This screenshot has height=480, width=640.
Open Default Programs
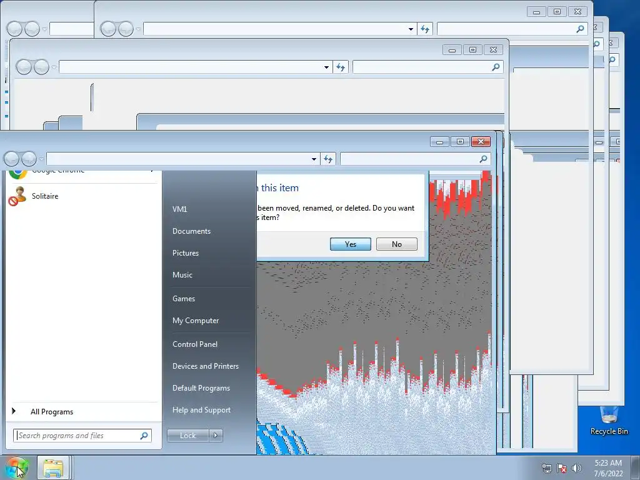(x=201, y=388)
